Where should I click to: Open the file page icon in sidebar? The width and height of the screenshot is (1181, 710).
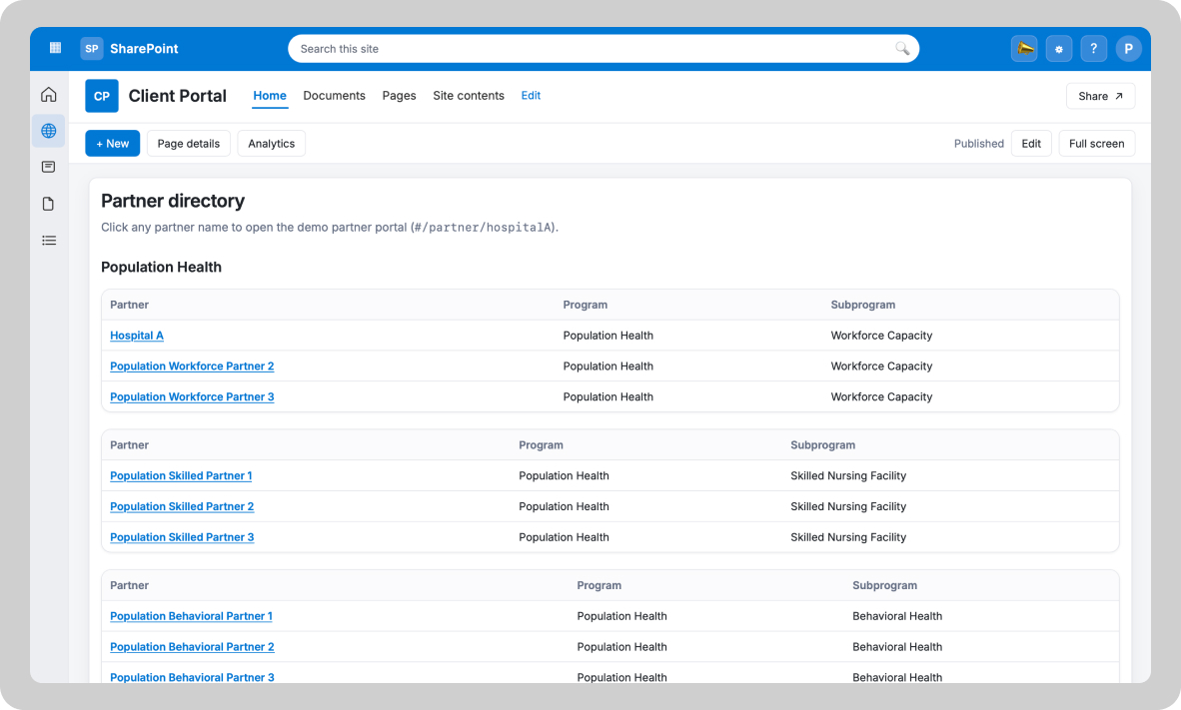pyautogui.click(x=49, y=204)
